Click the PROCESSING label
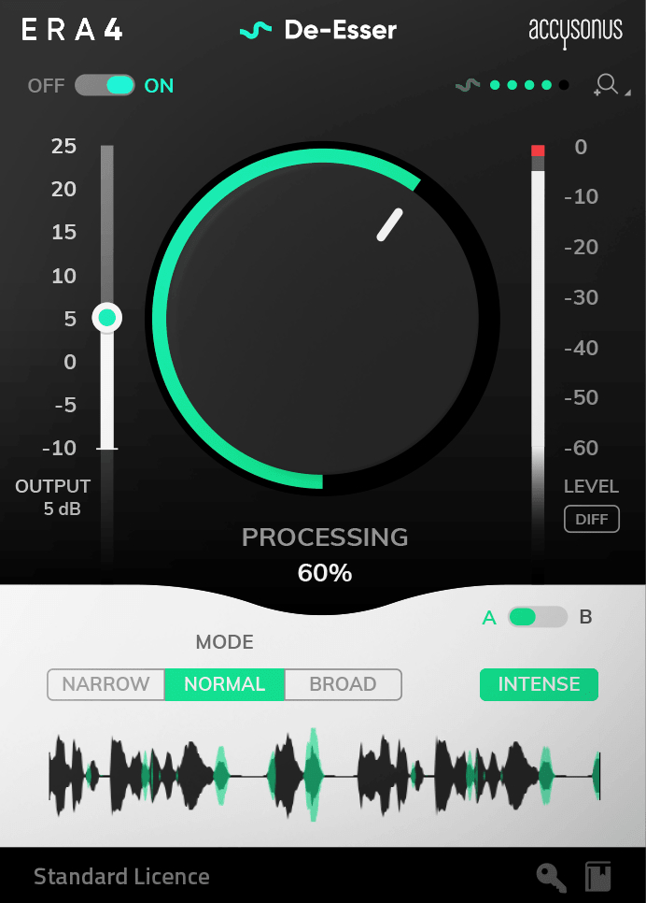 pyautogui.click(x=325, y=537)
